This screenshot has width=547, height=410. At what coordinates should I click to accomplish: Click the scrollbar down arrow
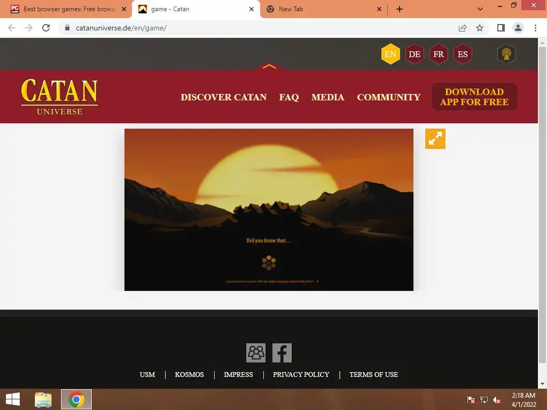click(x=542, y=384)
